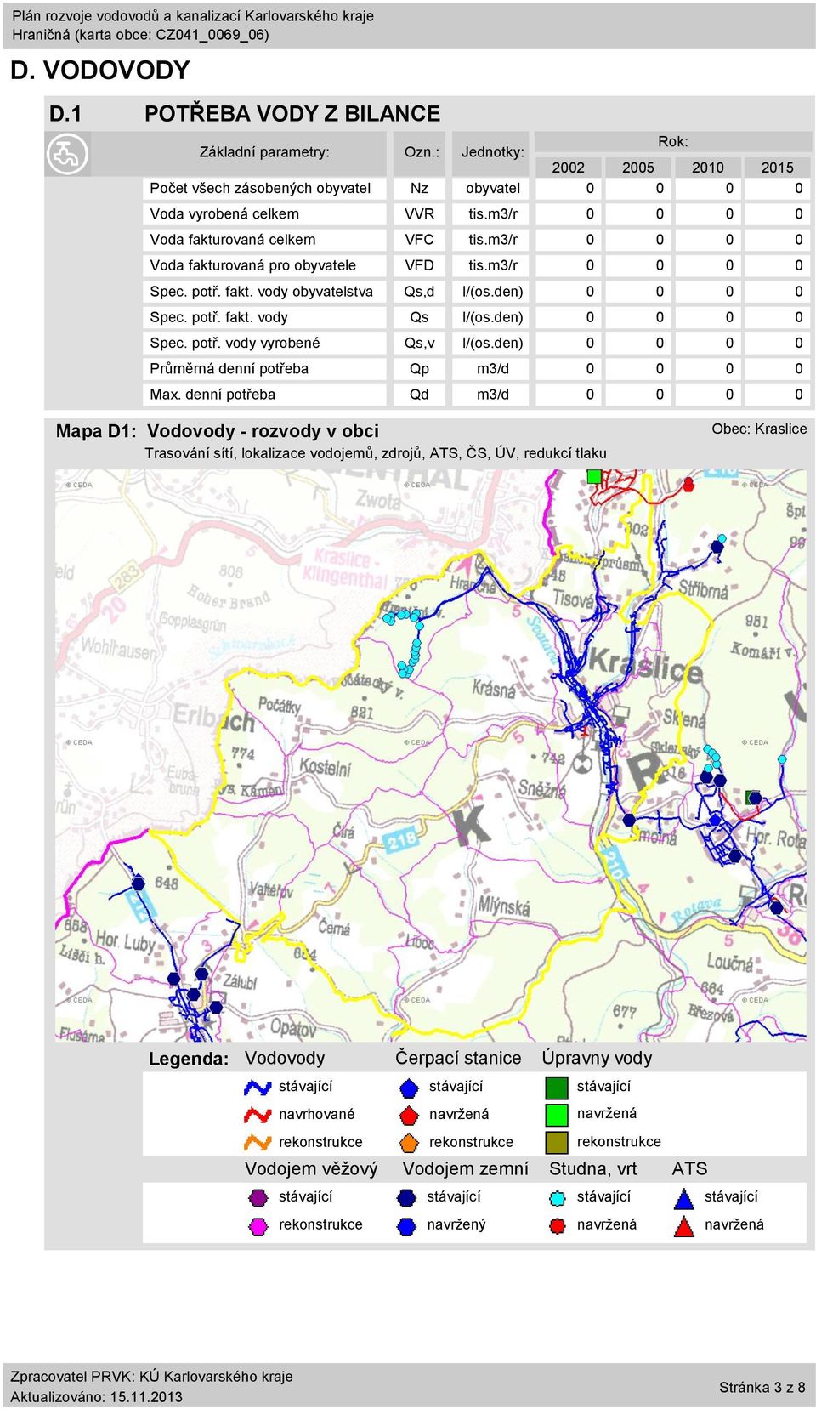
Task: Click the red pumping station marker atop map
Action: pos(688,484)
